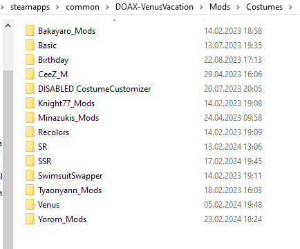Click date 18.02.2023 16:03
Image resolution: width=300 pixels, height=249 pixels.
click(x=233, y=190)
